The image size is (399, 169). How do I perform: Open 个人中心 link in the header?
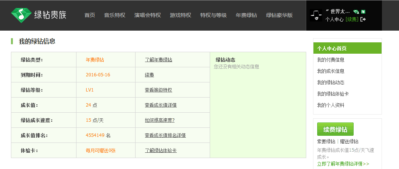click(x=334, y=19)
